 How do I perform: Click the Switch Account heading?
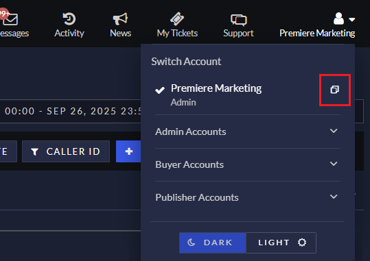[x=186, y=62]
